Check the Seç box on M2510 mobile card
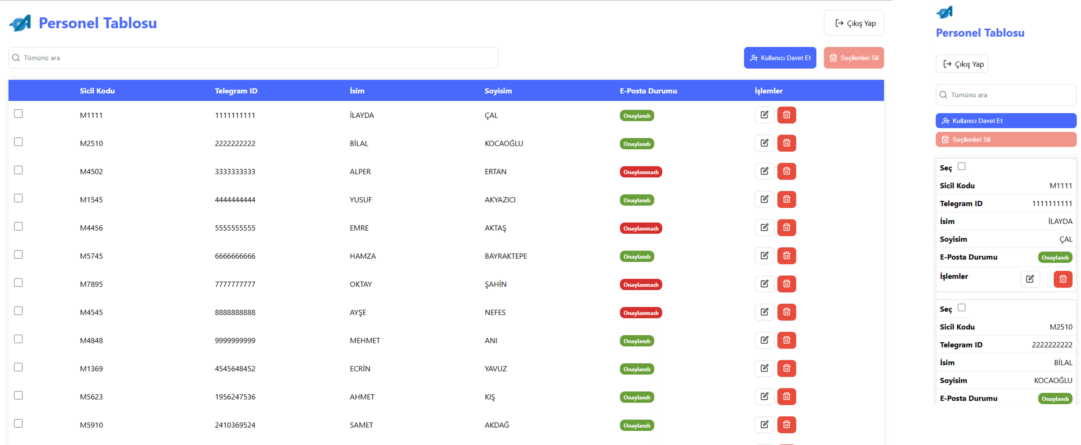 pos(961,308)
